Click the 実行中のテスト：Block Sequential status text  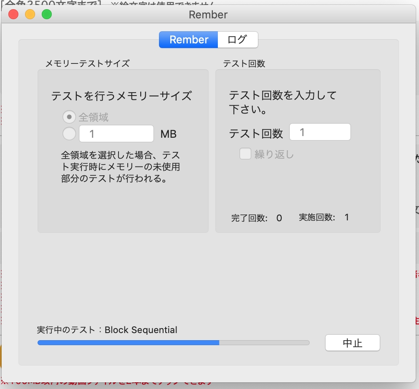107,330
